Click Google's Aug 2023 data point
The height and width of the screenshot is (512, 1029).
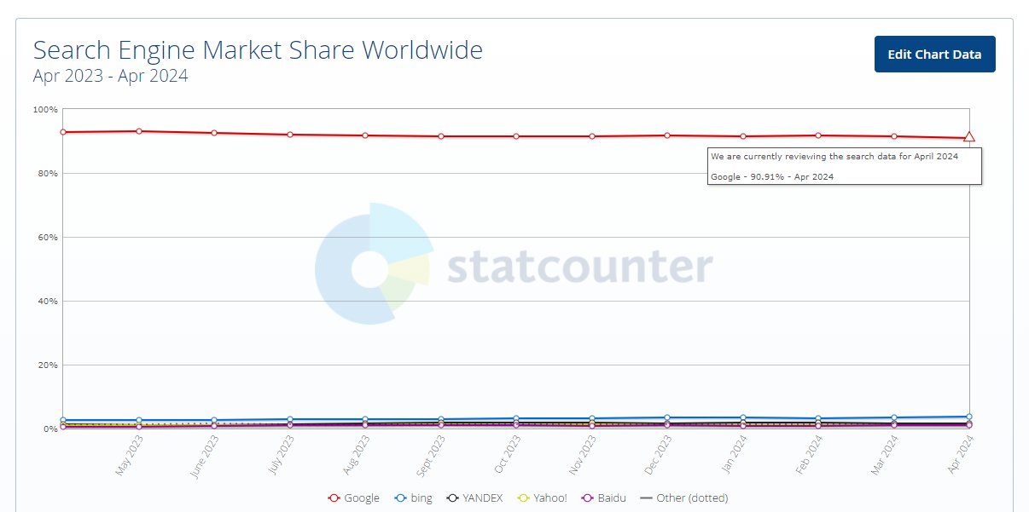(365, 135)
